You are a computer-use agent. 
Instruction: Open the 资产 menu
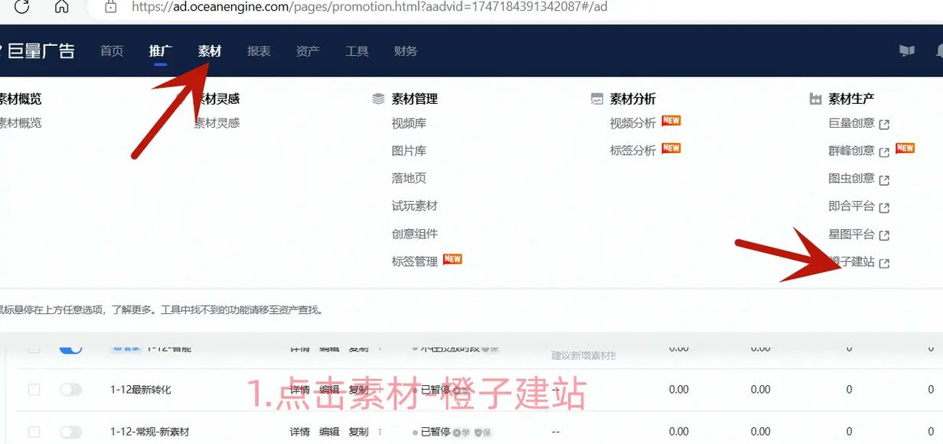(x=308, y=51)
